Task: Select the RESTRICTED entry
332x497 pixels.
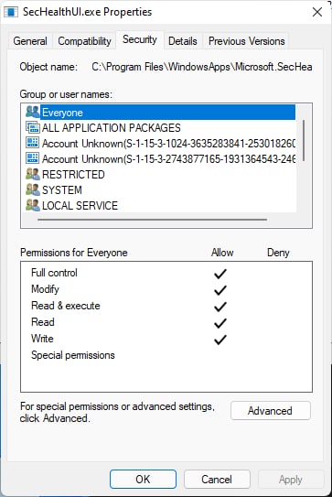Action: [160, 174]
